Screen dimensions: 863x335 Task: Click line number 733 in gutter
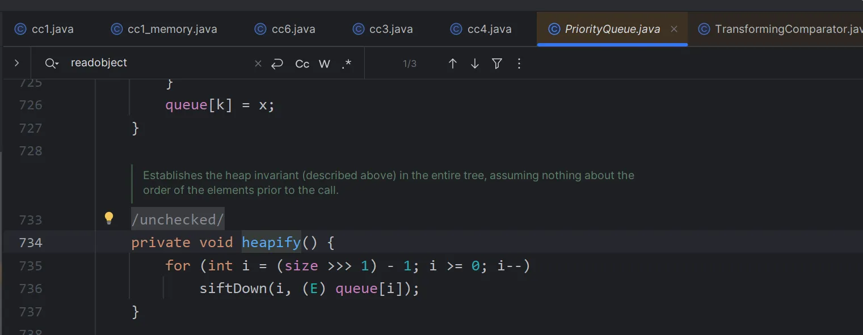31,219
